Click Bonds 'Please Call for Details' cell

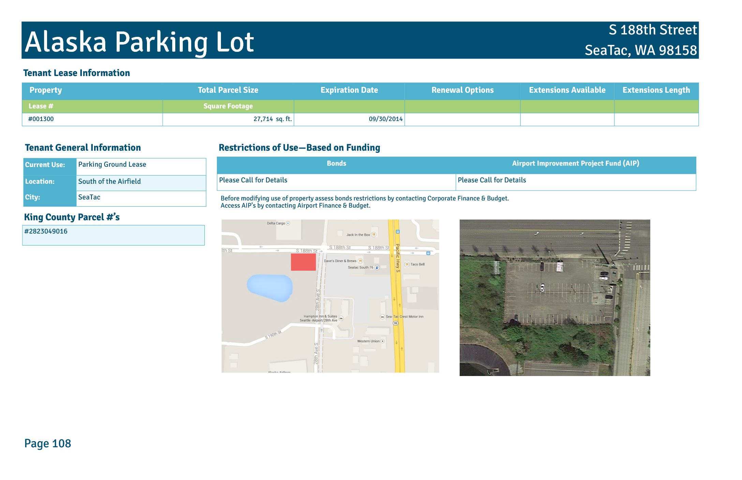pyautogui.click(x=253, y=180)
